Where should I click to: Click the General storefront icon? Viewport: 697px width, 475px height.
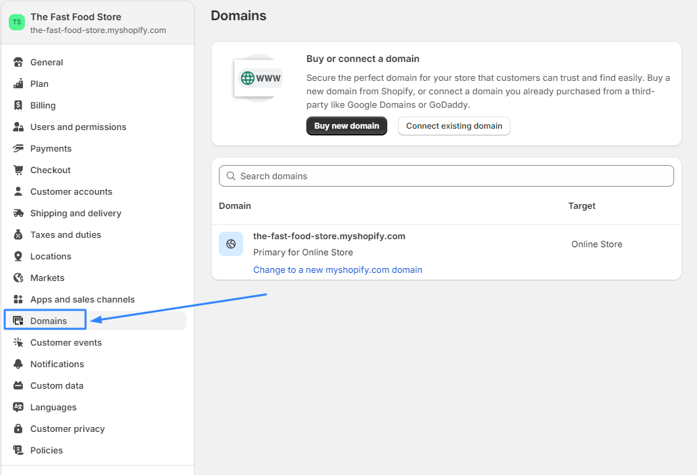click(x=18, y=62)
